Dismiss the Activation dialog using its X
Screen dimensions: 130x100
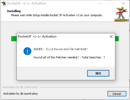[x=111, y=37]
